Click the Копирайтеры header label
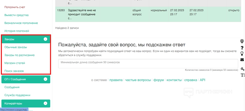The height and width of the screenshot is (111, 245). (13, 103)
